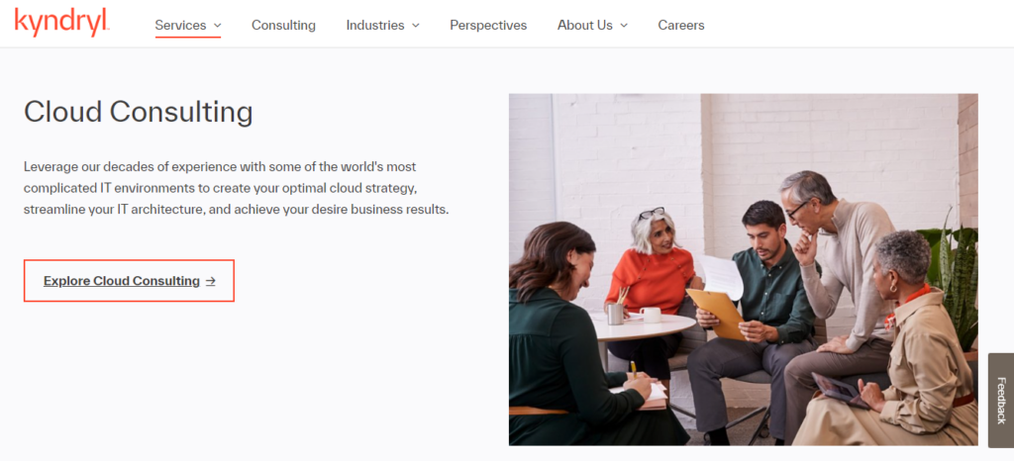The height and width of the screenshot is (461, 1014).
Task: Click the Explore Cloud Consulting link
Action: point(122,281)
